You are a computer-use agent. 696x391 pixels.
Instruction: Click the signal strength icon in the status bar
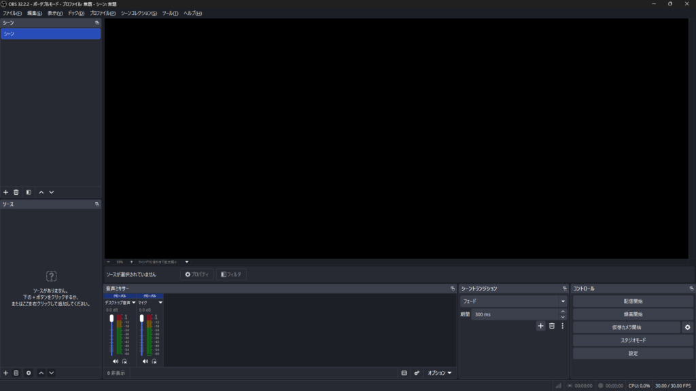click(559, 386)
